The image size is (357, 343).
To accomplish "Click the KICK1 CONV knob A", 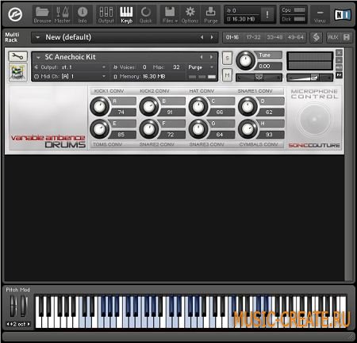I will [100, 106].
